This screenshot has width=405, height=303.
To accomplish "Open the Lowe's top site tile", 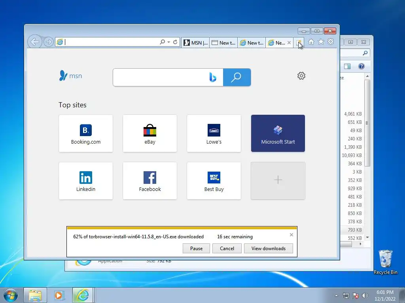I will (214, 133).
